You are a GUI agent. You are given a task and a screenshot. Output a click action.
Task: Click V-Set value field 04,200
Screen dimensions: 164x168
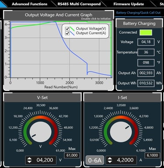coord(41,160)
